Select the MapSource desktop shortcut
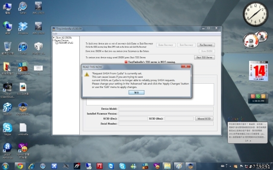Screen dimensions: 273x170 coord(23,68)
